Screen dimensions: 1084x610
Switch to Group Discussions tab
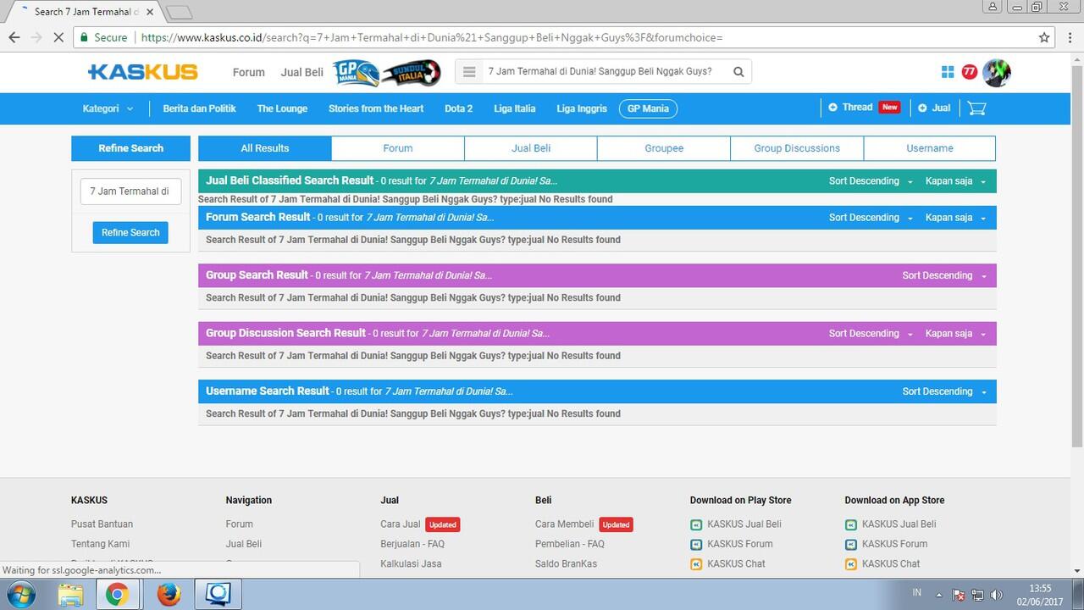point(797,148)
